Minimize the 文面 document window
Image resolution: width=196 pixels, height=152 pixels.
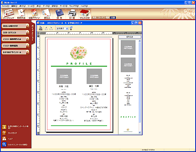(133, 23)
